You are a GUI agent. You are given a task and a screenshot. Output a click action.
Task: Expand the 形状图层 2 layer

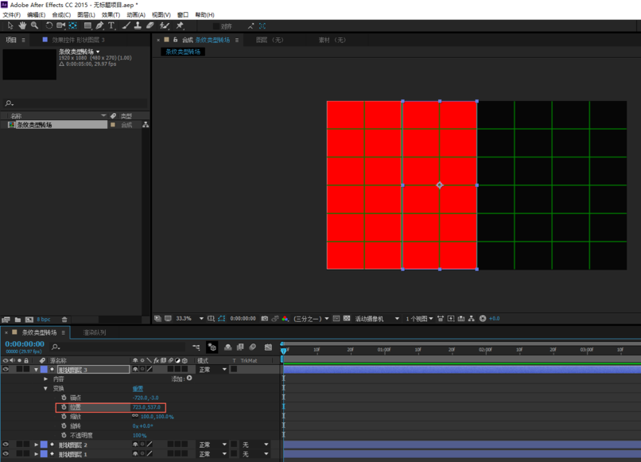pos(37,445)
